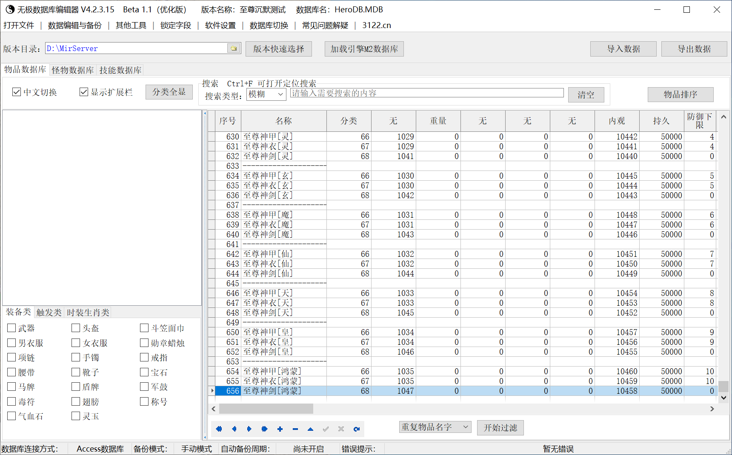Click the edit record triangle icon
Screen dimensions: 732x455
pyautogui.click(x=311, y=429)
